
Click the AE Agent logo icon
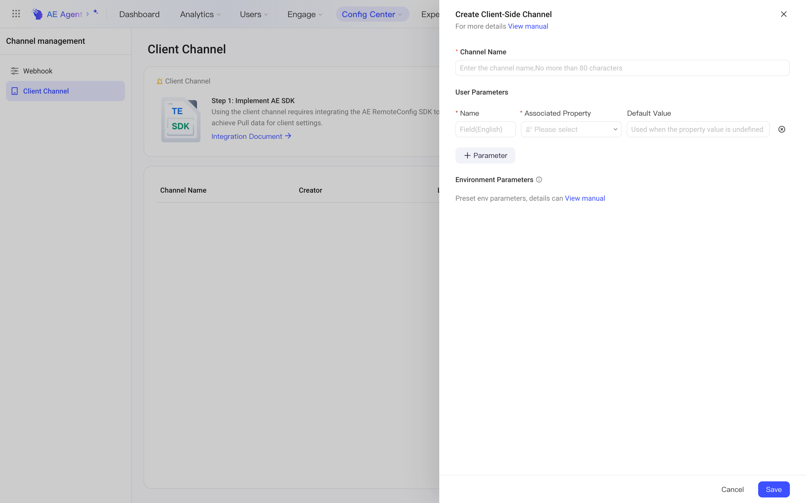pyautogui.click(x=37, y=14)
